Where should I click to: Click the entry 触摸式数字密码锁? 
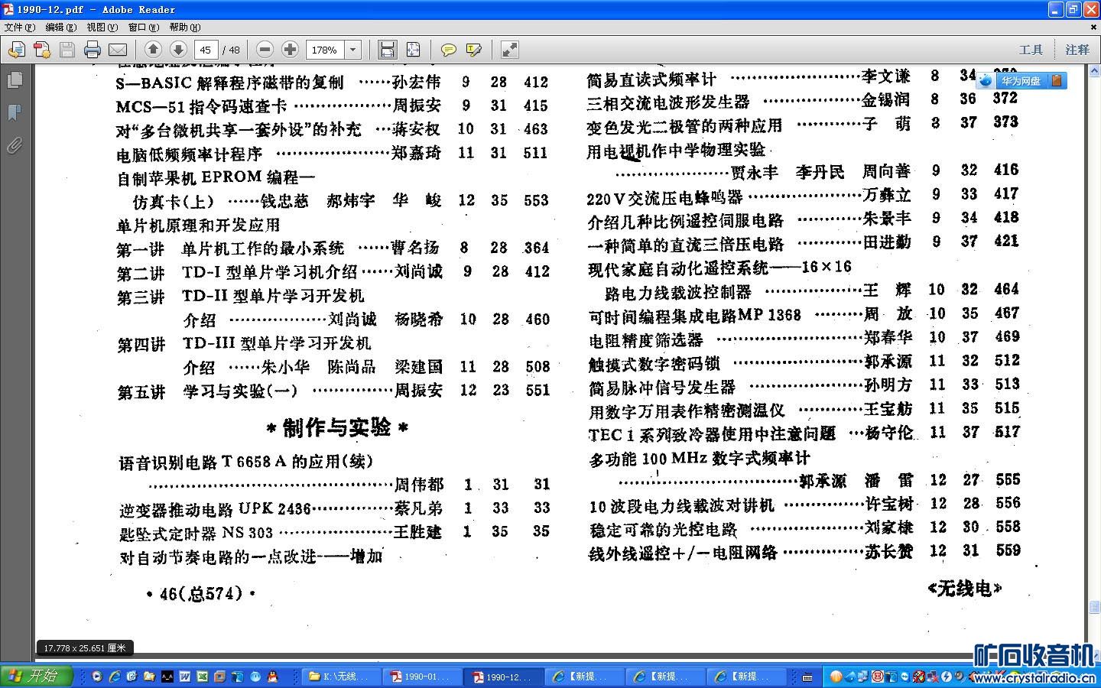click(654, 363)
